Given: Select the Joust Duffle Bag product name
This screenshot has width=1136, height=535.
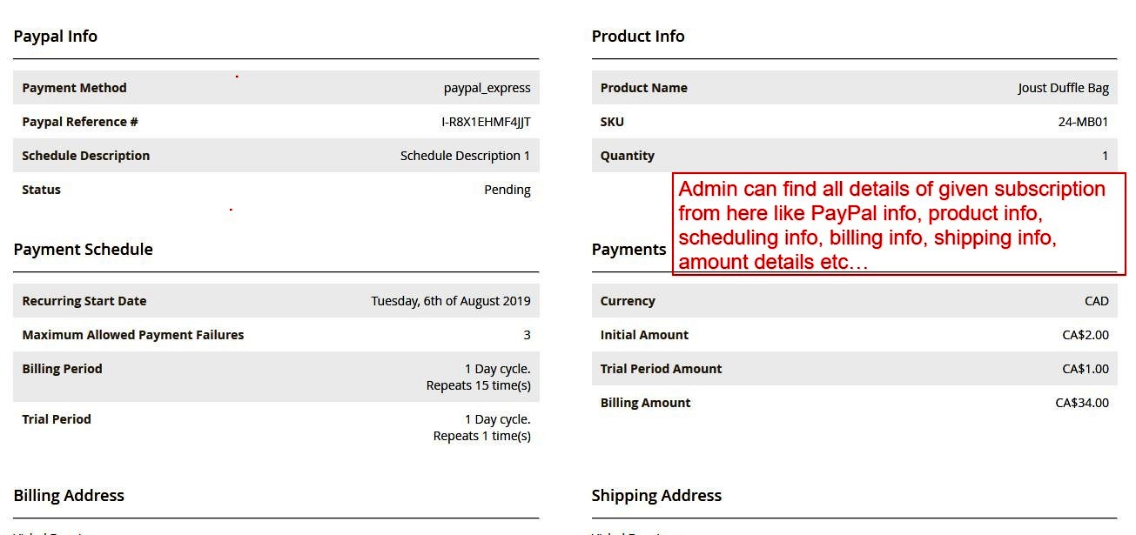Looking at the screenshot, I should coord(1061,87).
